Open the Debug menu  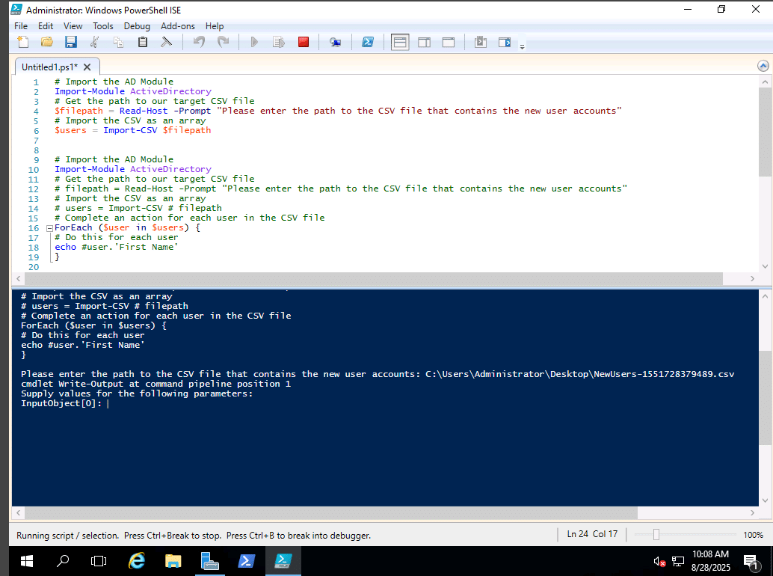137,26
